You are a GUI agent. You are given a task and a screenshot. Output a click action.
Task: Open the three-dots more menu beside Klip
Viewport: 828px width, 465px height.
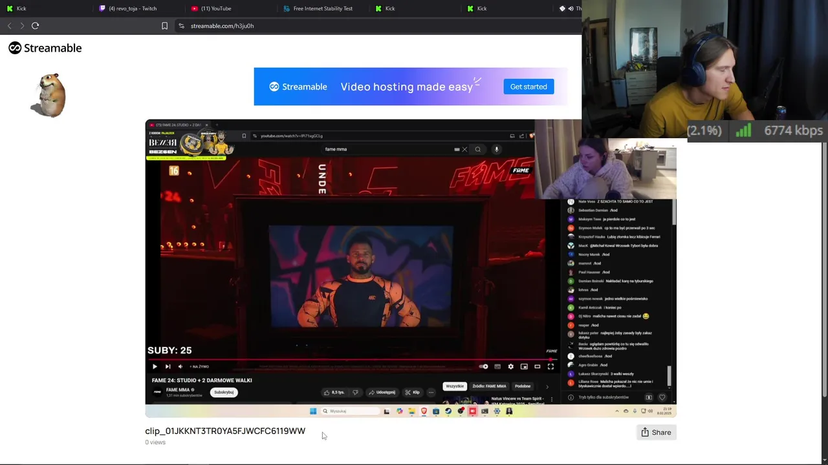click(x=431, y=392)
